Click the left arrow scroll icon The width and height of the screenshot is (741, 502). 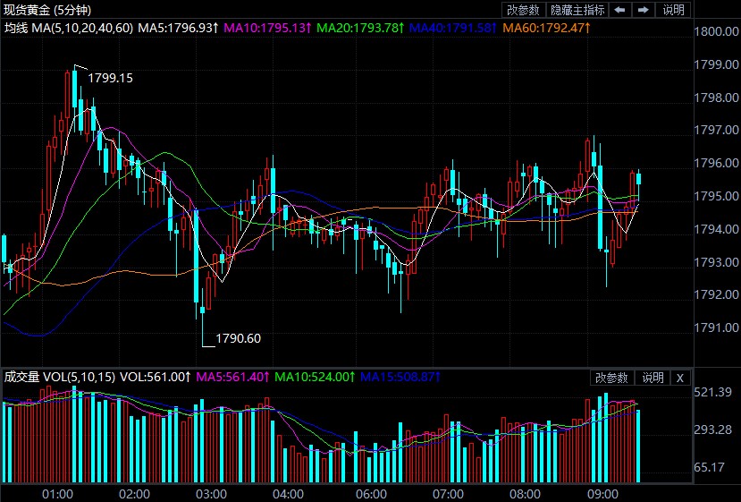click(x=620, y=10)
